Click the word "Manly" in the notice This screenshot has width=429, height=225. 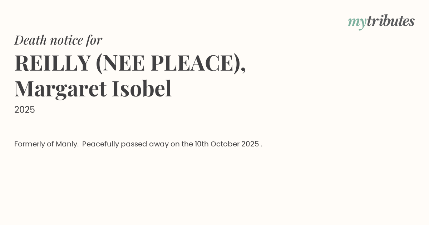pos(66,144)
